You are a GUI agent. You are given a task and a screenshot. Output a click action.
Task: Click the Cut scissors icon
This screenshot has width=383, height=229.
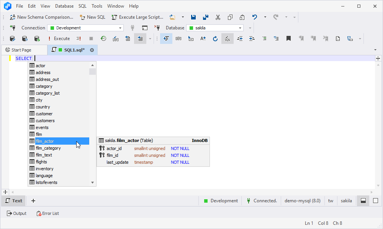[x=218, y=17]
